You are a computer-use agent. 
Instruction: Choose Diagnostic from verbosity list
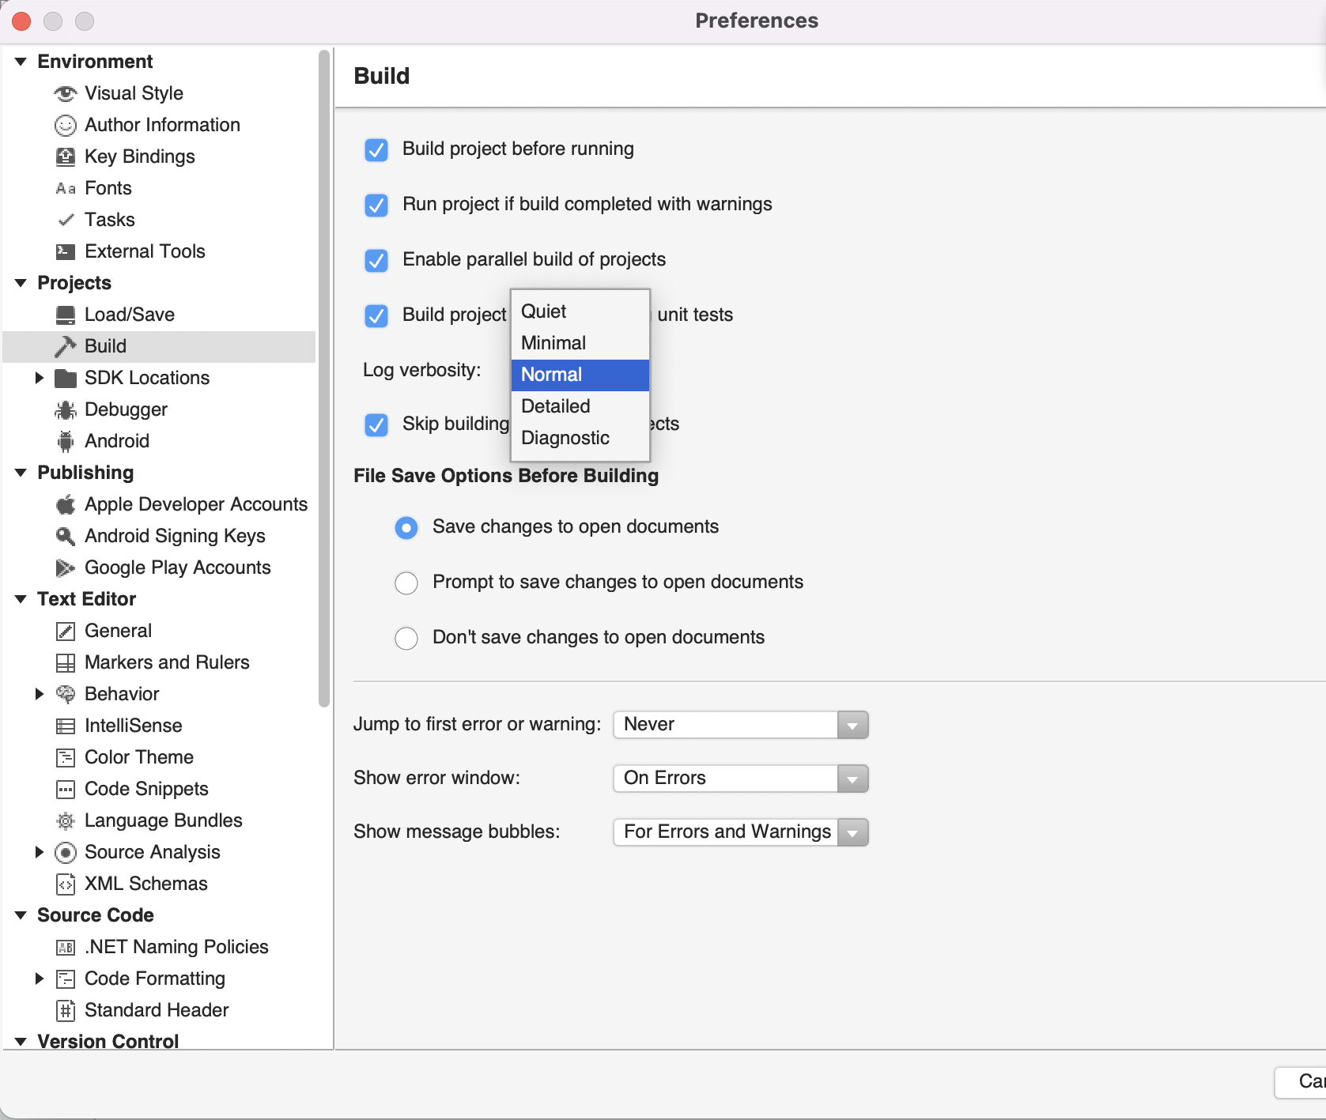coord(565,438)
